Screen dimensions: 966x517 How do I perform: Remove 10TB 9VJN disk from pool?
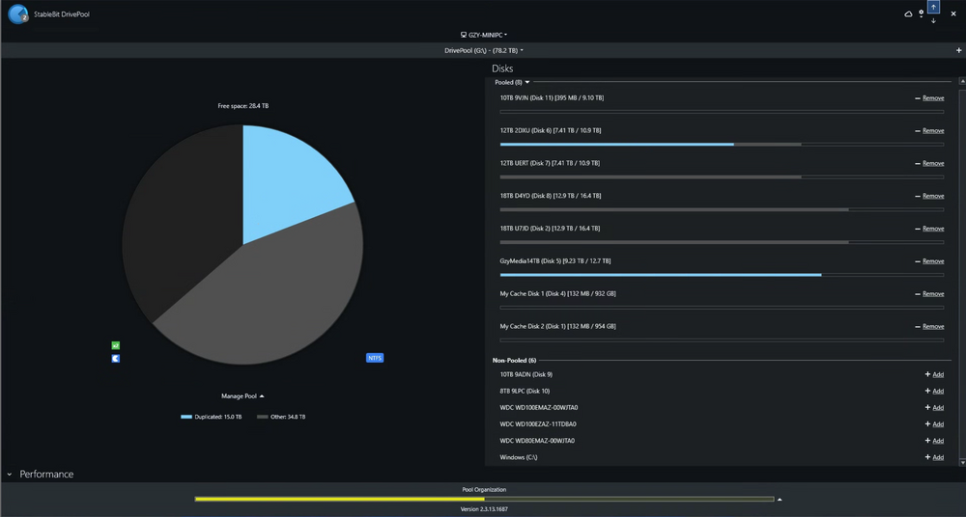932,98
